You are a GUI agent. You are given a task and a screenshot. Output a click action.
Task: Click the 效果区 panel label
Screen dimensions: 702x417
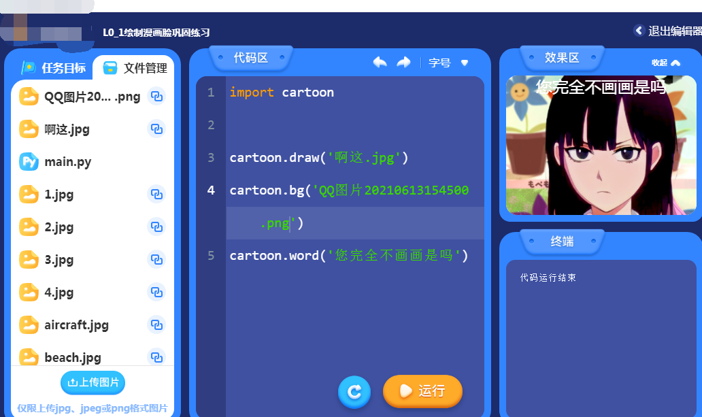click(x=562, y=58)
